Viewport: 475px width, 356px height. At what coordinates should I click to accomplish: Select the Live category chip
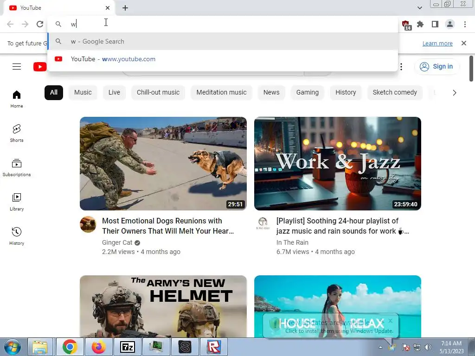pyautogui.click(x=114, y=92)
